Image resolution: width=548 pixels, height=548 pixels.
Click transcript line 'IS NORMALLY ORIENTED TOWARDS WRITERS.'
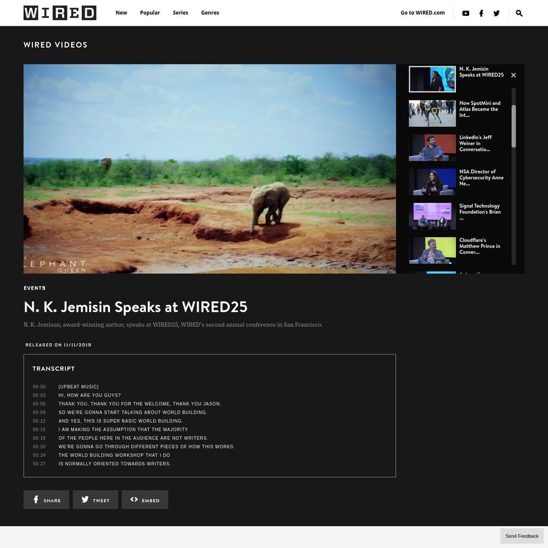115,464
